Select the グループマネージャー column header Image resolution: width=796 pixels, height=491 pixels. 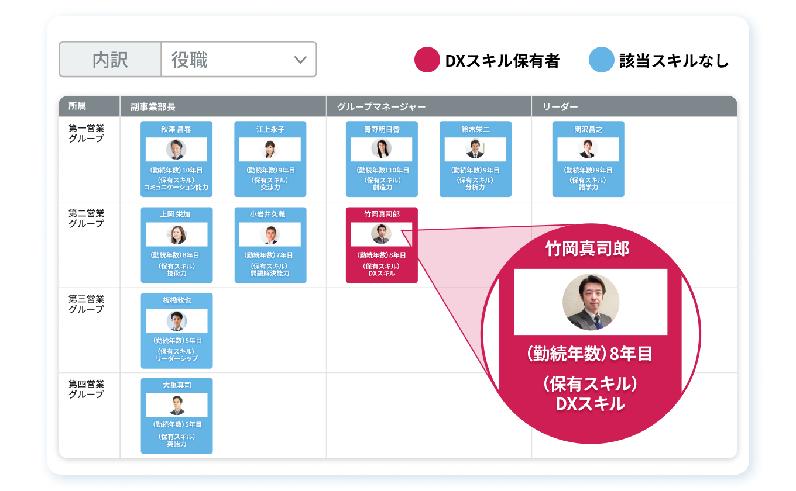coord(381,107)
